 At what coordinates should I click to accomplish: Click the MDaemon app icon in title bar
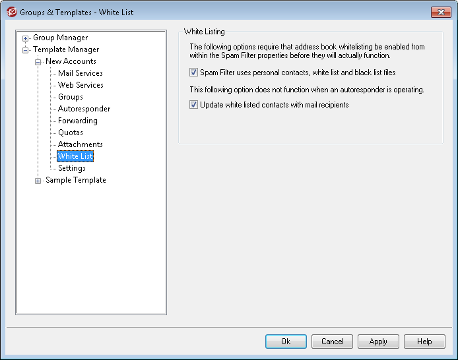(x=11, y=12)
